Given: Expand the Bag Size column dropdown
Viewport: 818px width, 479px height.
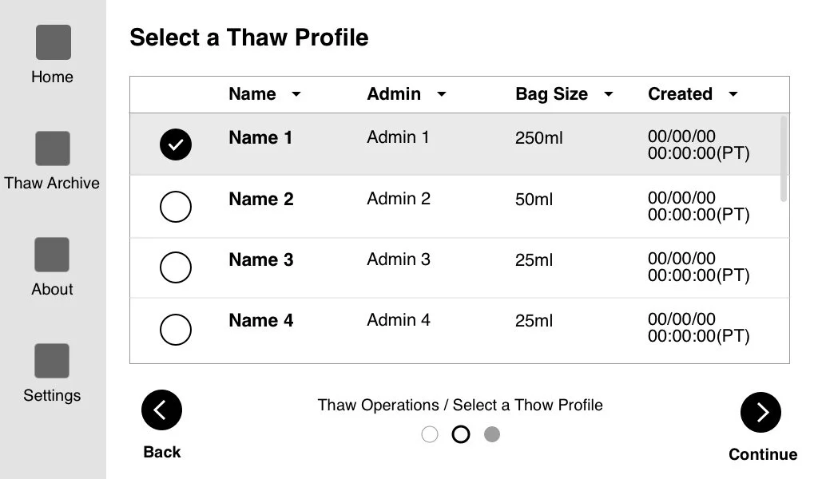Looking at the screenshot, I should (x=608, y=94).
